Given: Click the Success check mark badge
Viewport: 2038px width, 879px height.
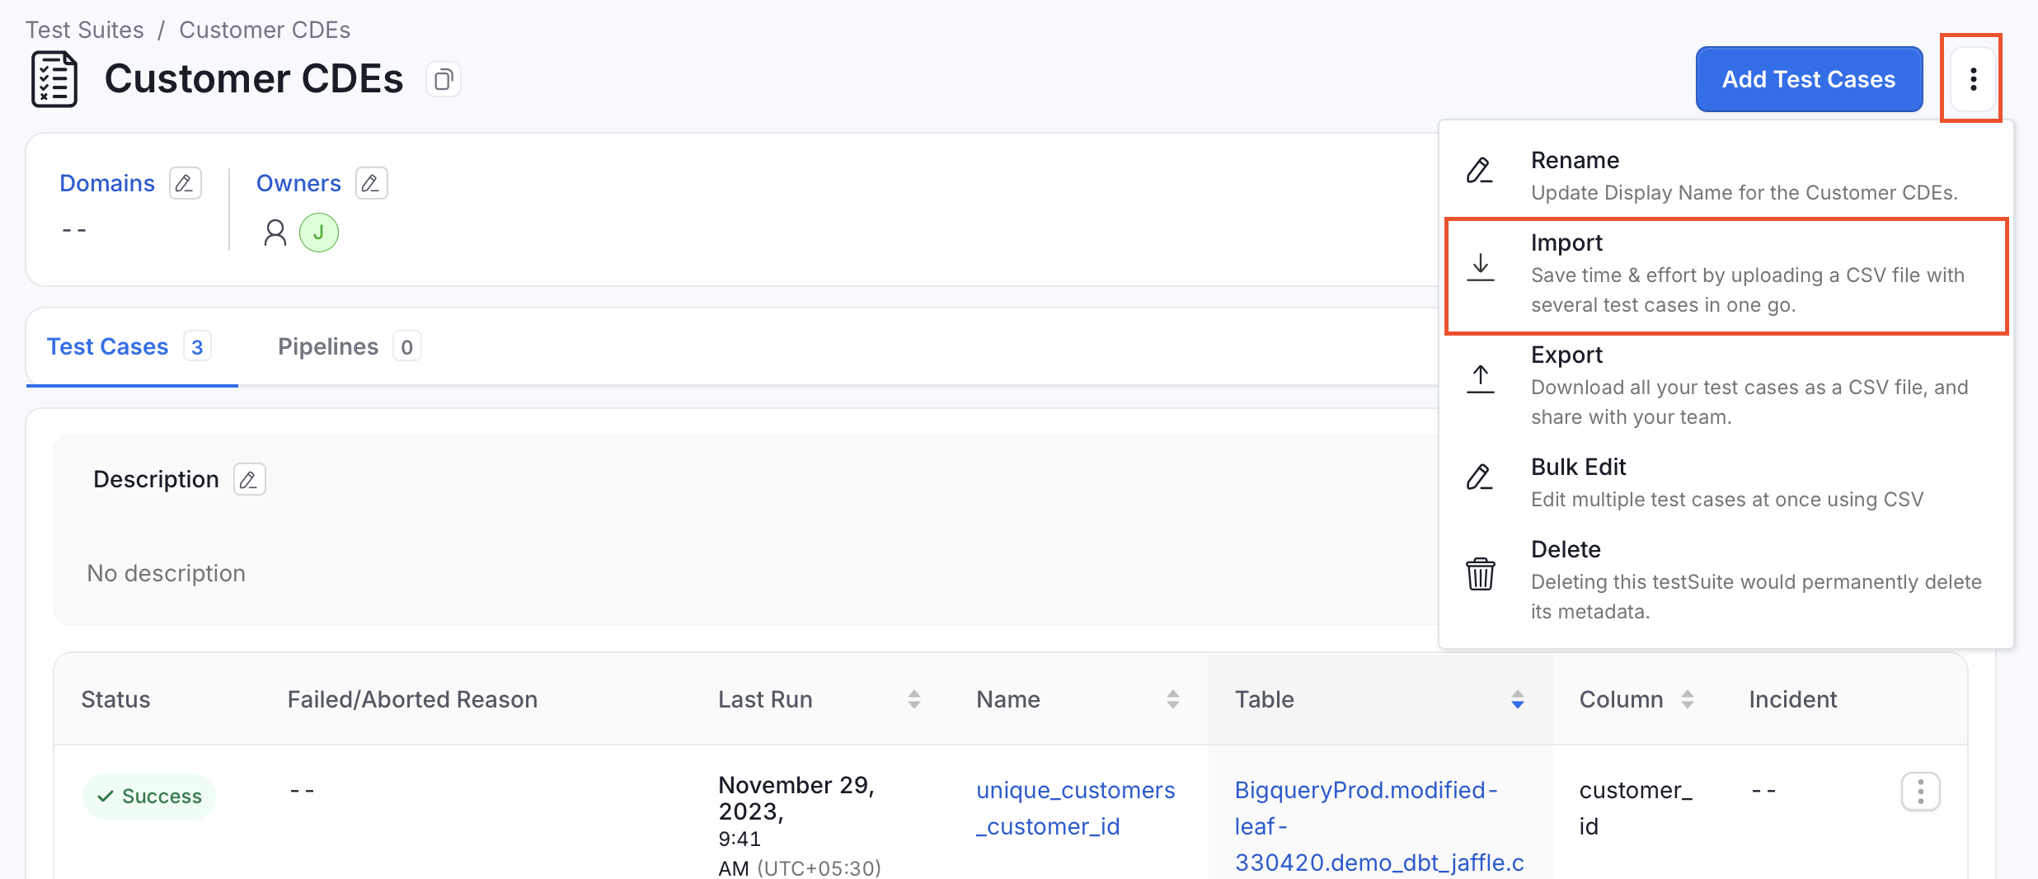Looking at the screenshot, I should (x=149, y=796).
